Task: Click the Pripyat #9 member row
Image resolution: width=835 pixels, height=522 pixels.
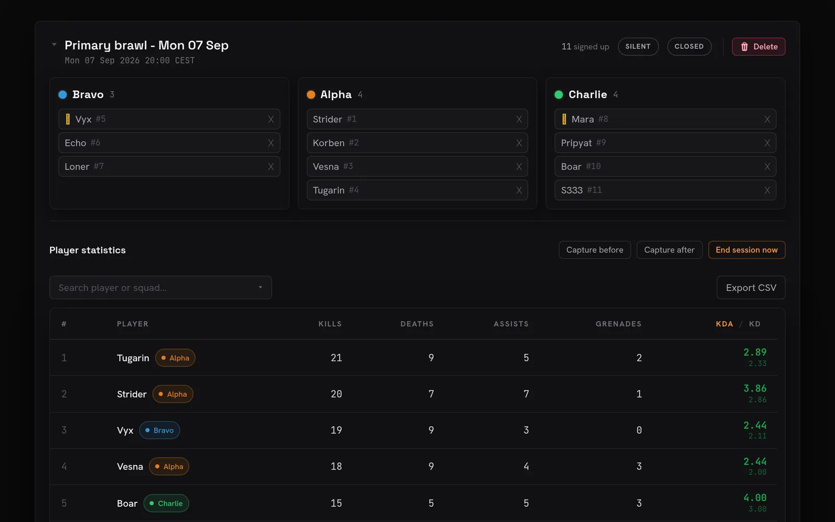Action: point(665,143)
